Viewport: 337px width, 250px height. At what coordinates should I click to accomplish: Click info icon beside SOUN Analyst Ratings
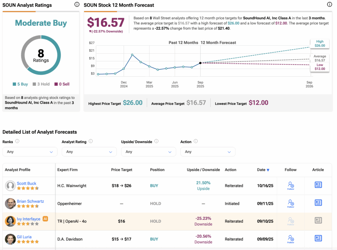point(77,5)
